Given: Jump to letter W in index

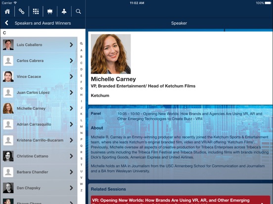Looking at the screenshot, I should click(x=81, y=184).
